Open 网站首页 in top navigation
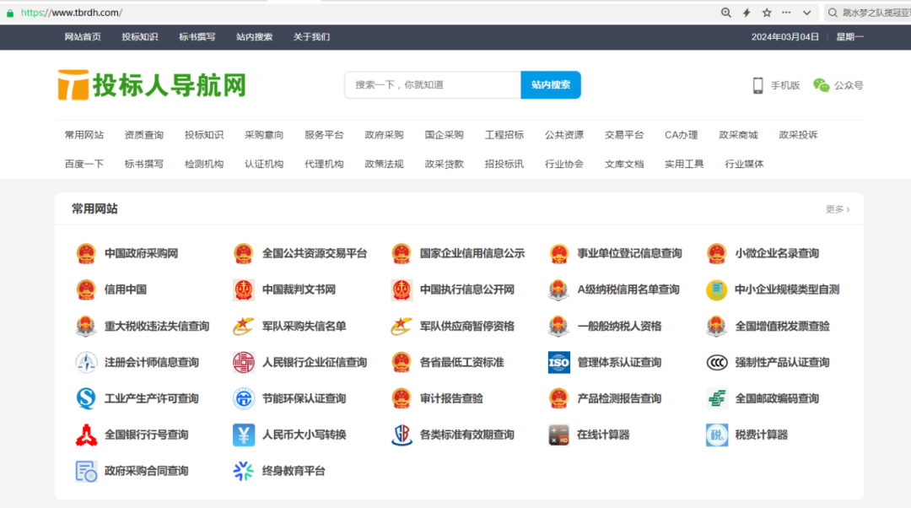The image size is (911, 508). click(83, 36)
